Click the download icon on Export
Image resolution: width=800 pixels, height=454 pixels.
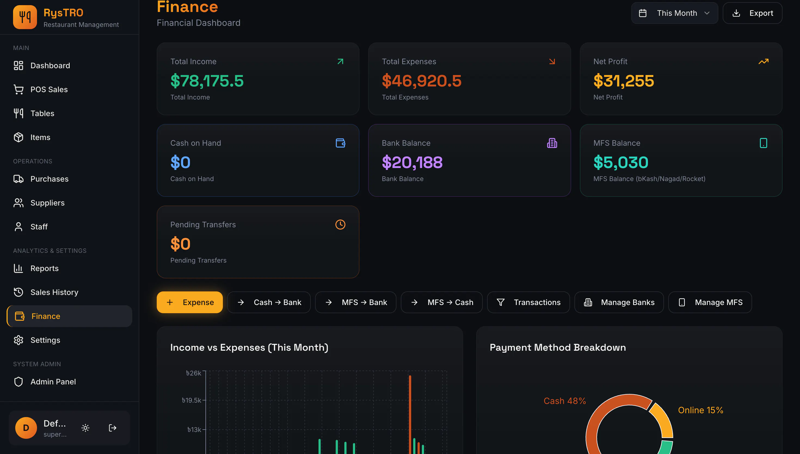coord(736,13)
